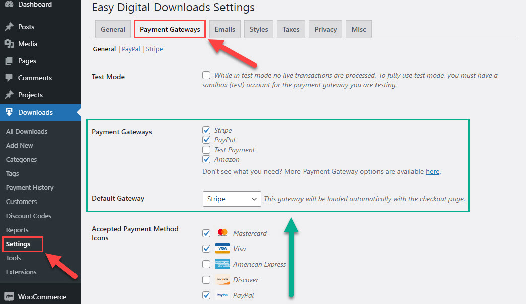Open the Comments menu item
526x304 pixels.
click(x=40, y=78)
